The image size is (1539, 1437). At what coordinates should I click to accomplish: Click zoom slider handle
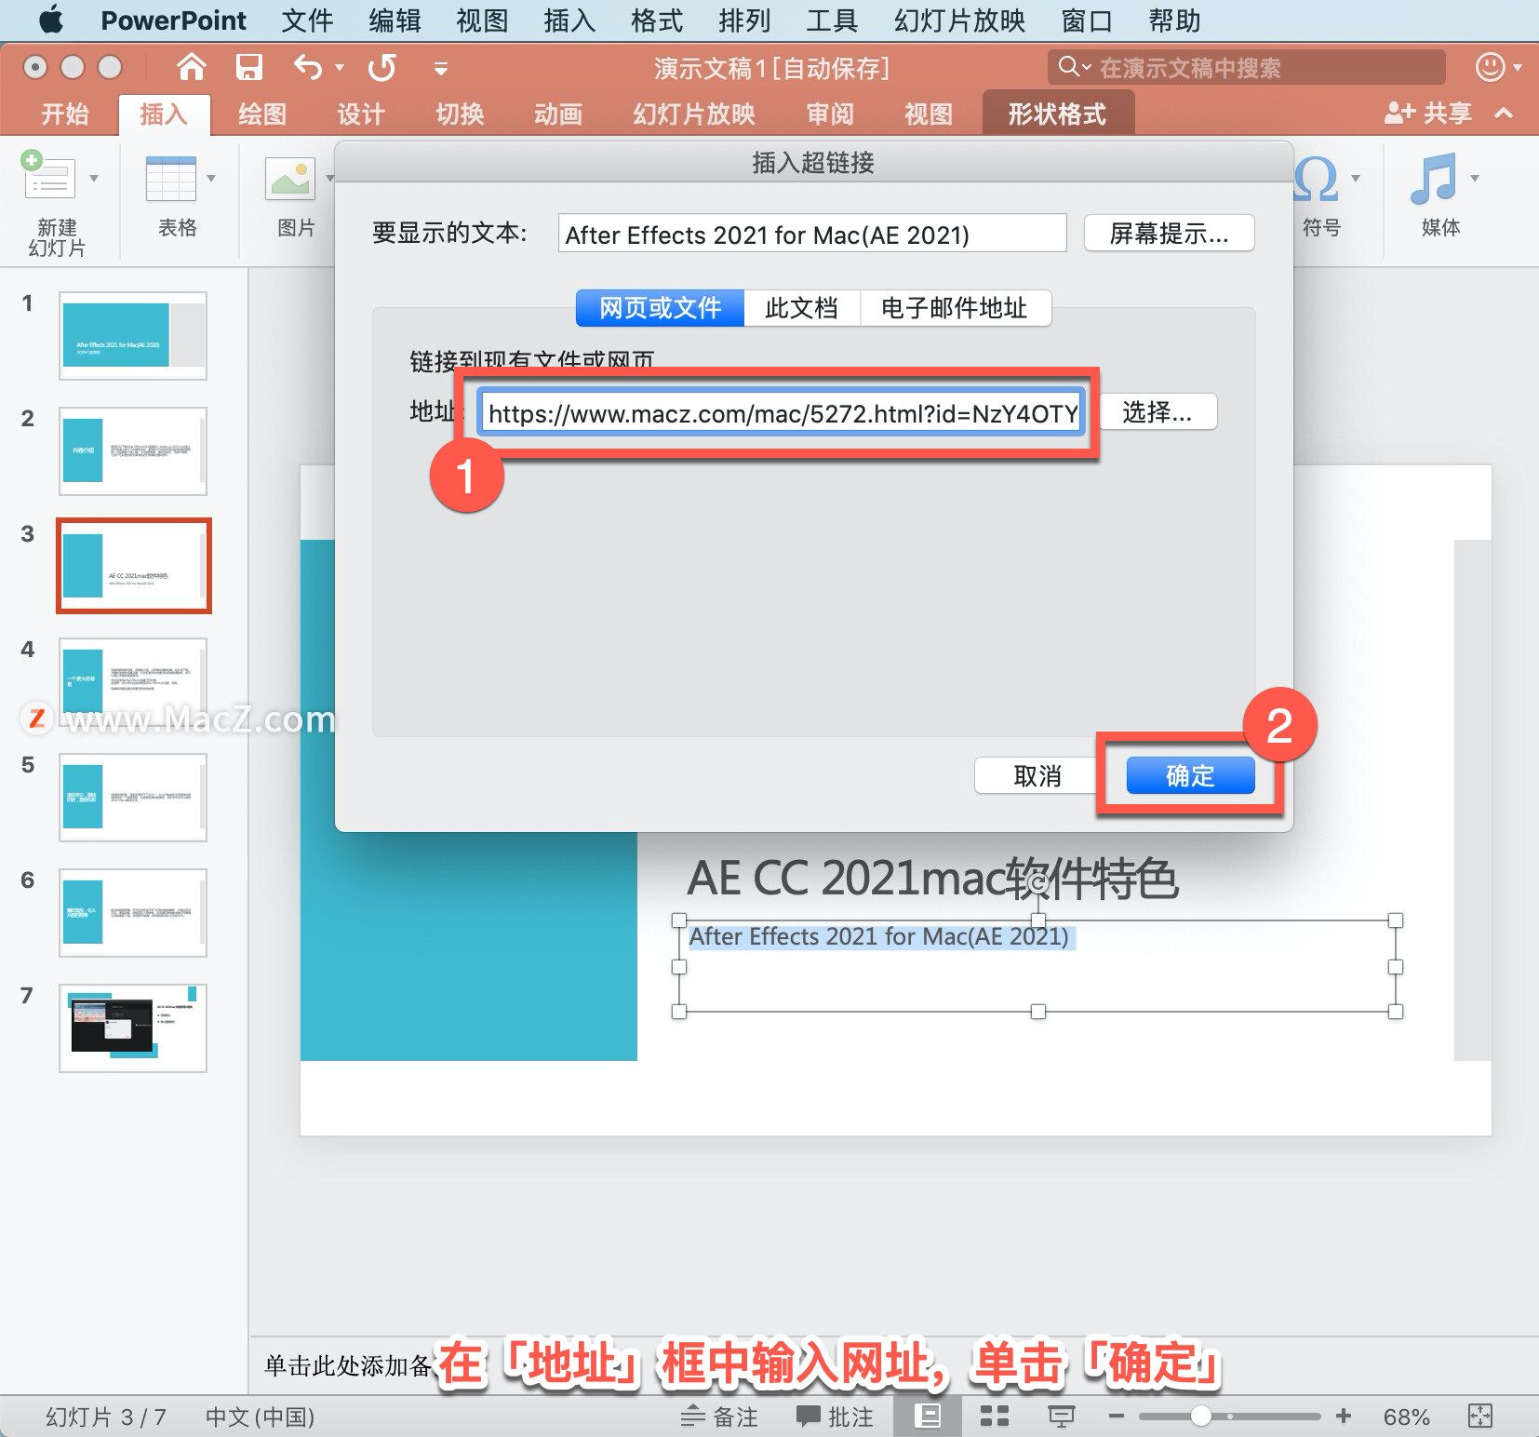pos(1201,1417)
